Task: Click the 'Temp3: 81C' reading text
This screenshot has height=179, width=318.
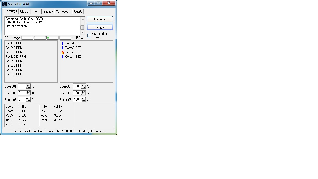Action: tap(73, 52)
